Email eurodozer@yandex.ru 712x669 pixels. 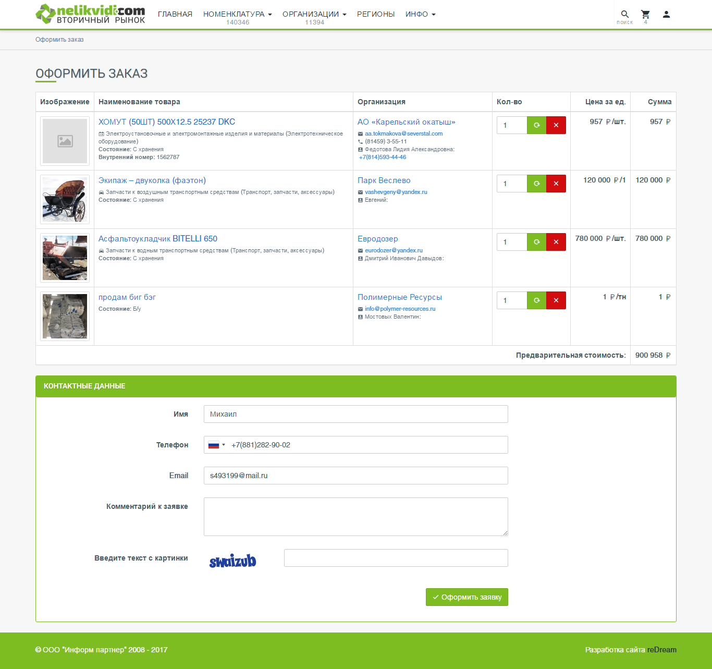click(x=394, y=250)
